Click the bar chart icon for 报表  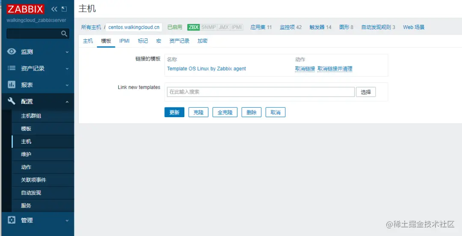click(x=12, y=85)
